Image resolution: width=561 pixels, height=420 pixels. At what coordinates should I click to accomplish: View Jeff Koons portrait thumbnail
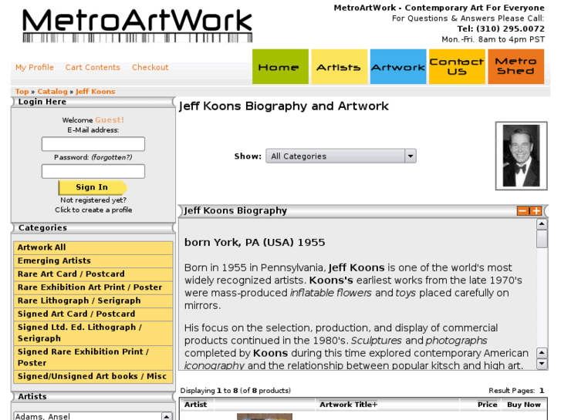(522, 156)
